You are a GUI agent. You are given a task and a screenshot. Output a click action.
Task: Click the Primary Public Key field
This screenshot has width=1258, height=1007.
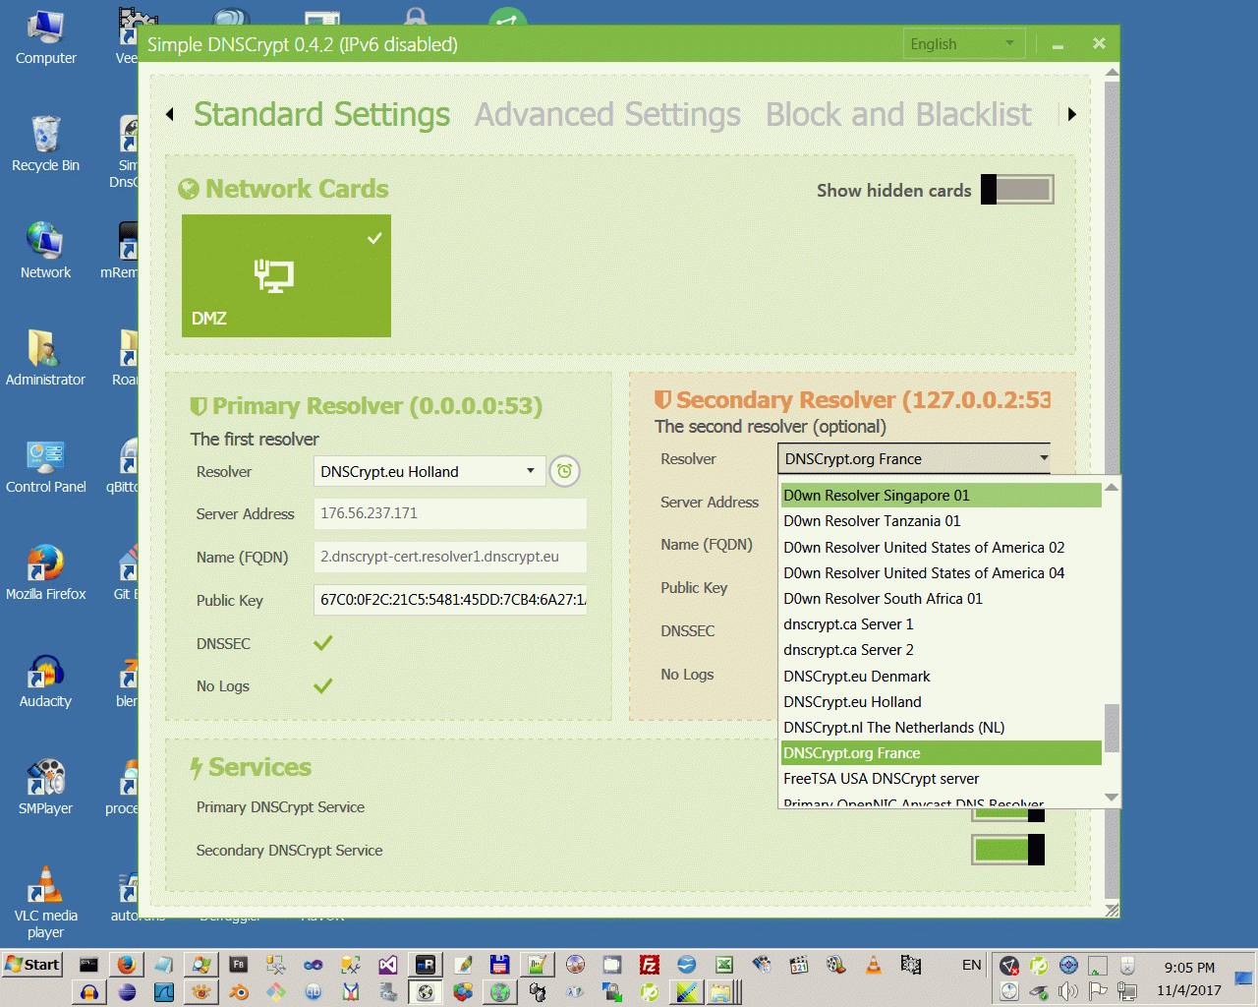(450, 599)
